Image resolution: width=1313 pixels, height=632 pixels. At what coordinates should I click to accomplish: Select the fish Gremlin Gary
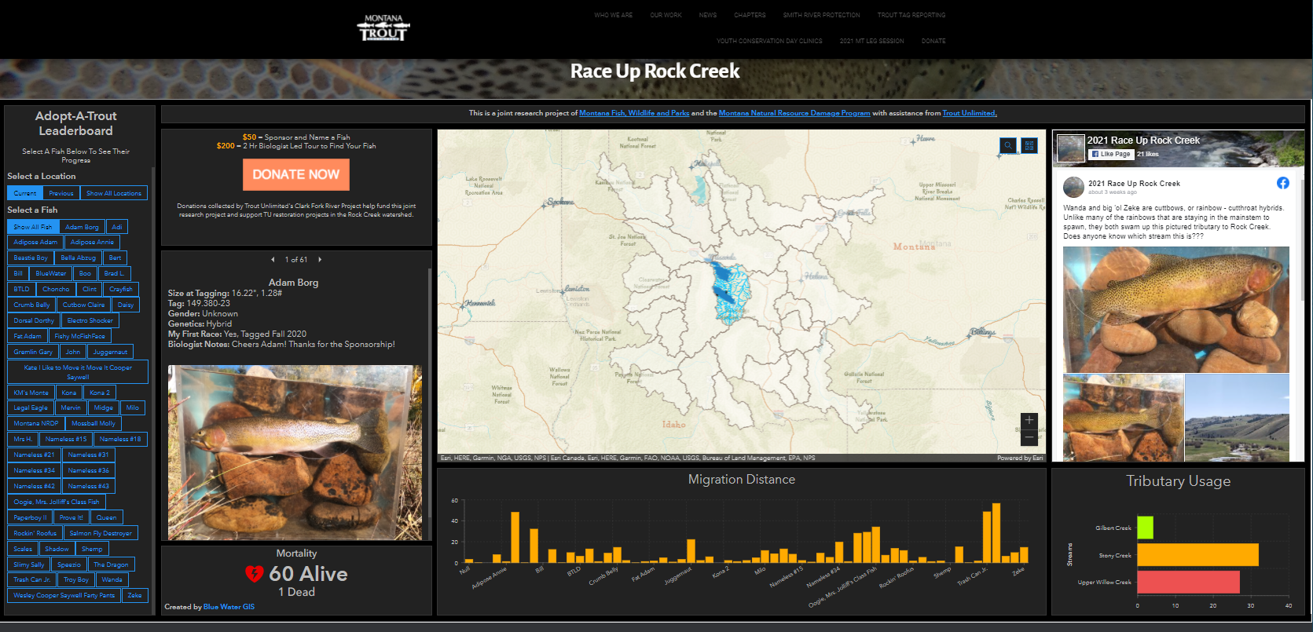(33, 353)
